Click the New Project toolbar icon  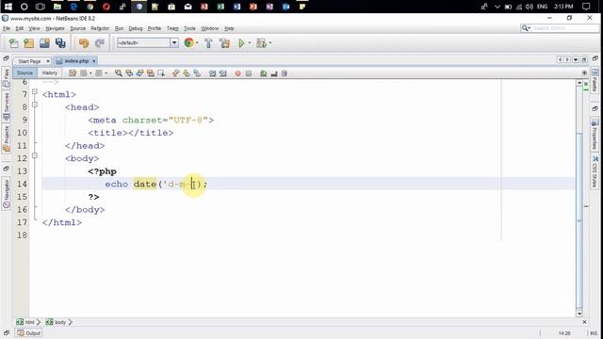pyautogui.click(x=29, y=43)
